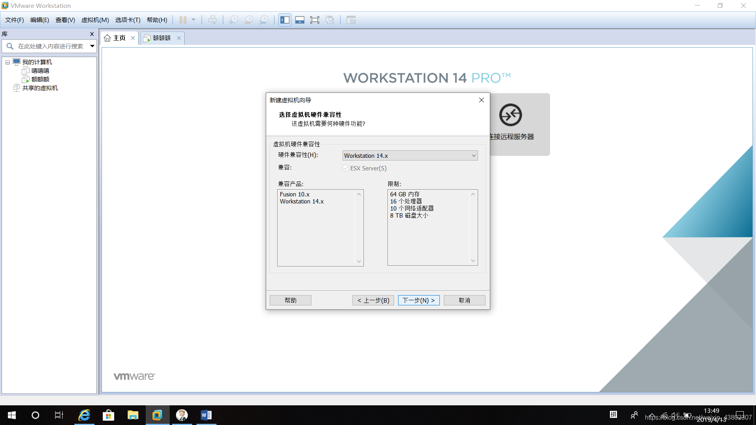756x425 pixels.
Task: Close the 库 library panel
Action: (92, 34)
